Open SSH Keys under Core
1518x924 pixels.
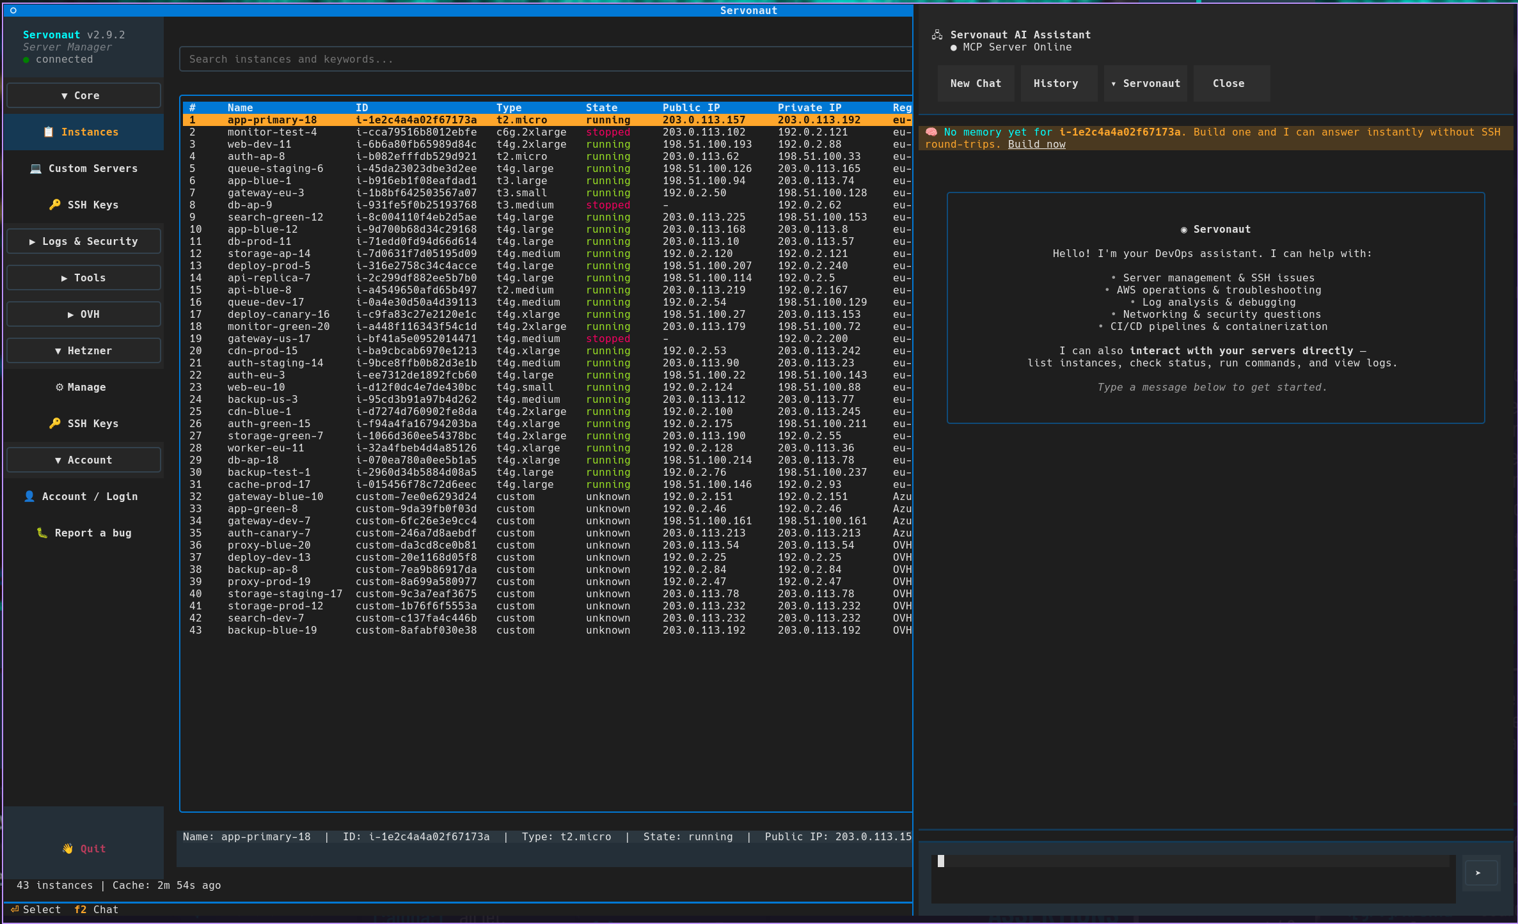[84, 205]
